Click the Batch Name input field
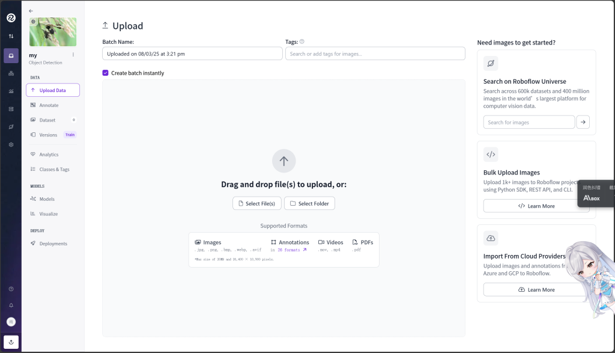 tap(192, 54)
